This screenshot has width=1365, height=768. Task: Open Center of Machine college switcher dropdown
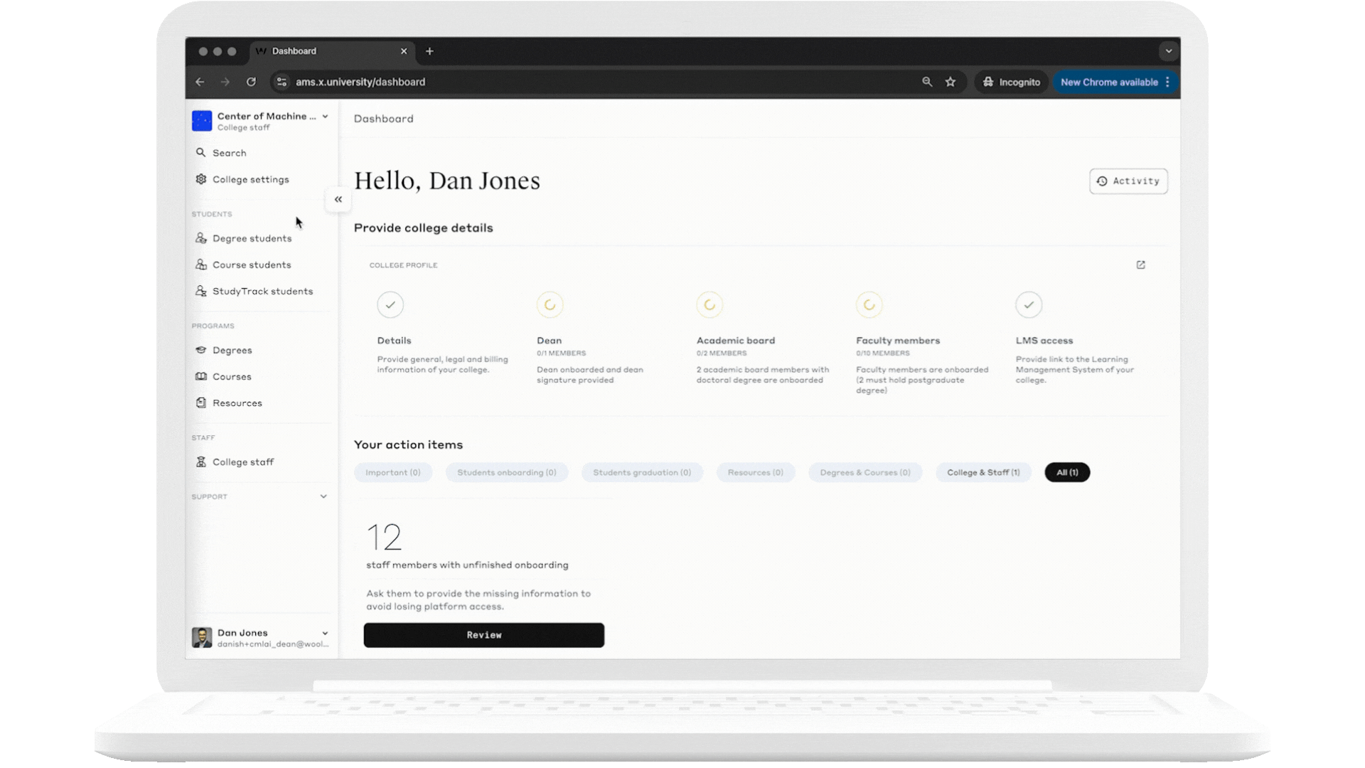tap(325, 117)
